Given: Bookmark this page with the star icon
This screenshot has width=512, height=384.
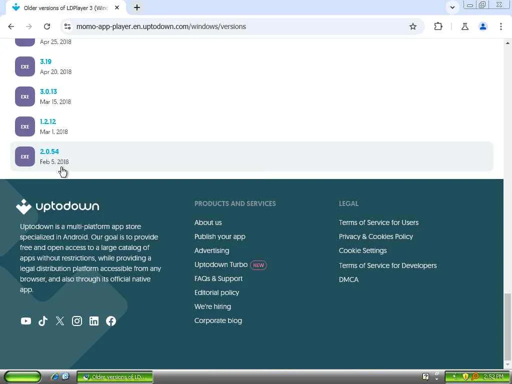Looking at the screenshot, I should click(x=413, y=26).
